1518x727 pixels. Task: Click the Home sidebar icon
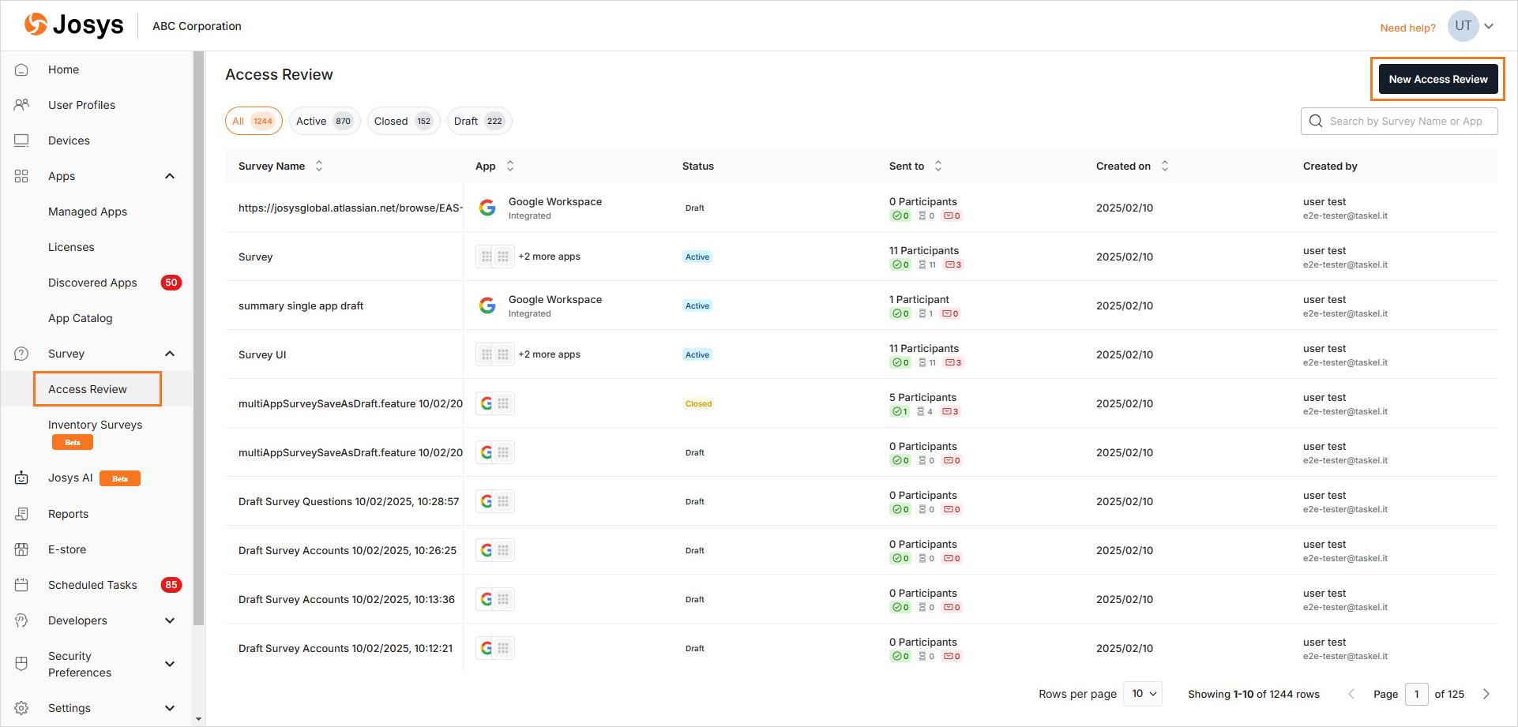coord(21,69)
